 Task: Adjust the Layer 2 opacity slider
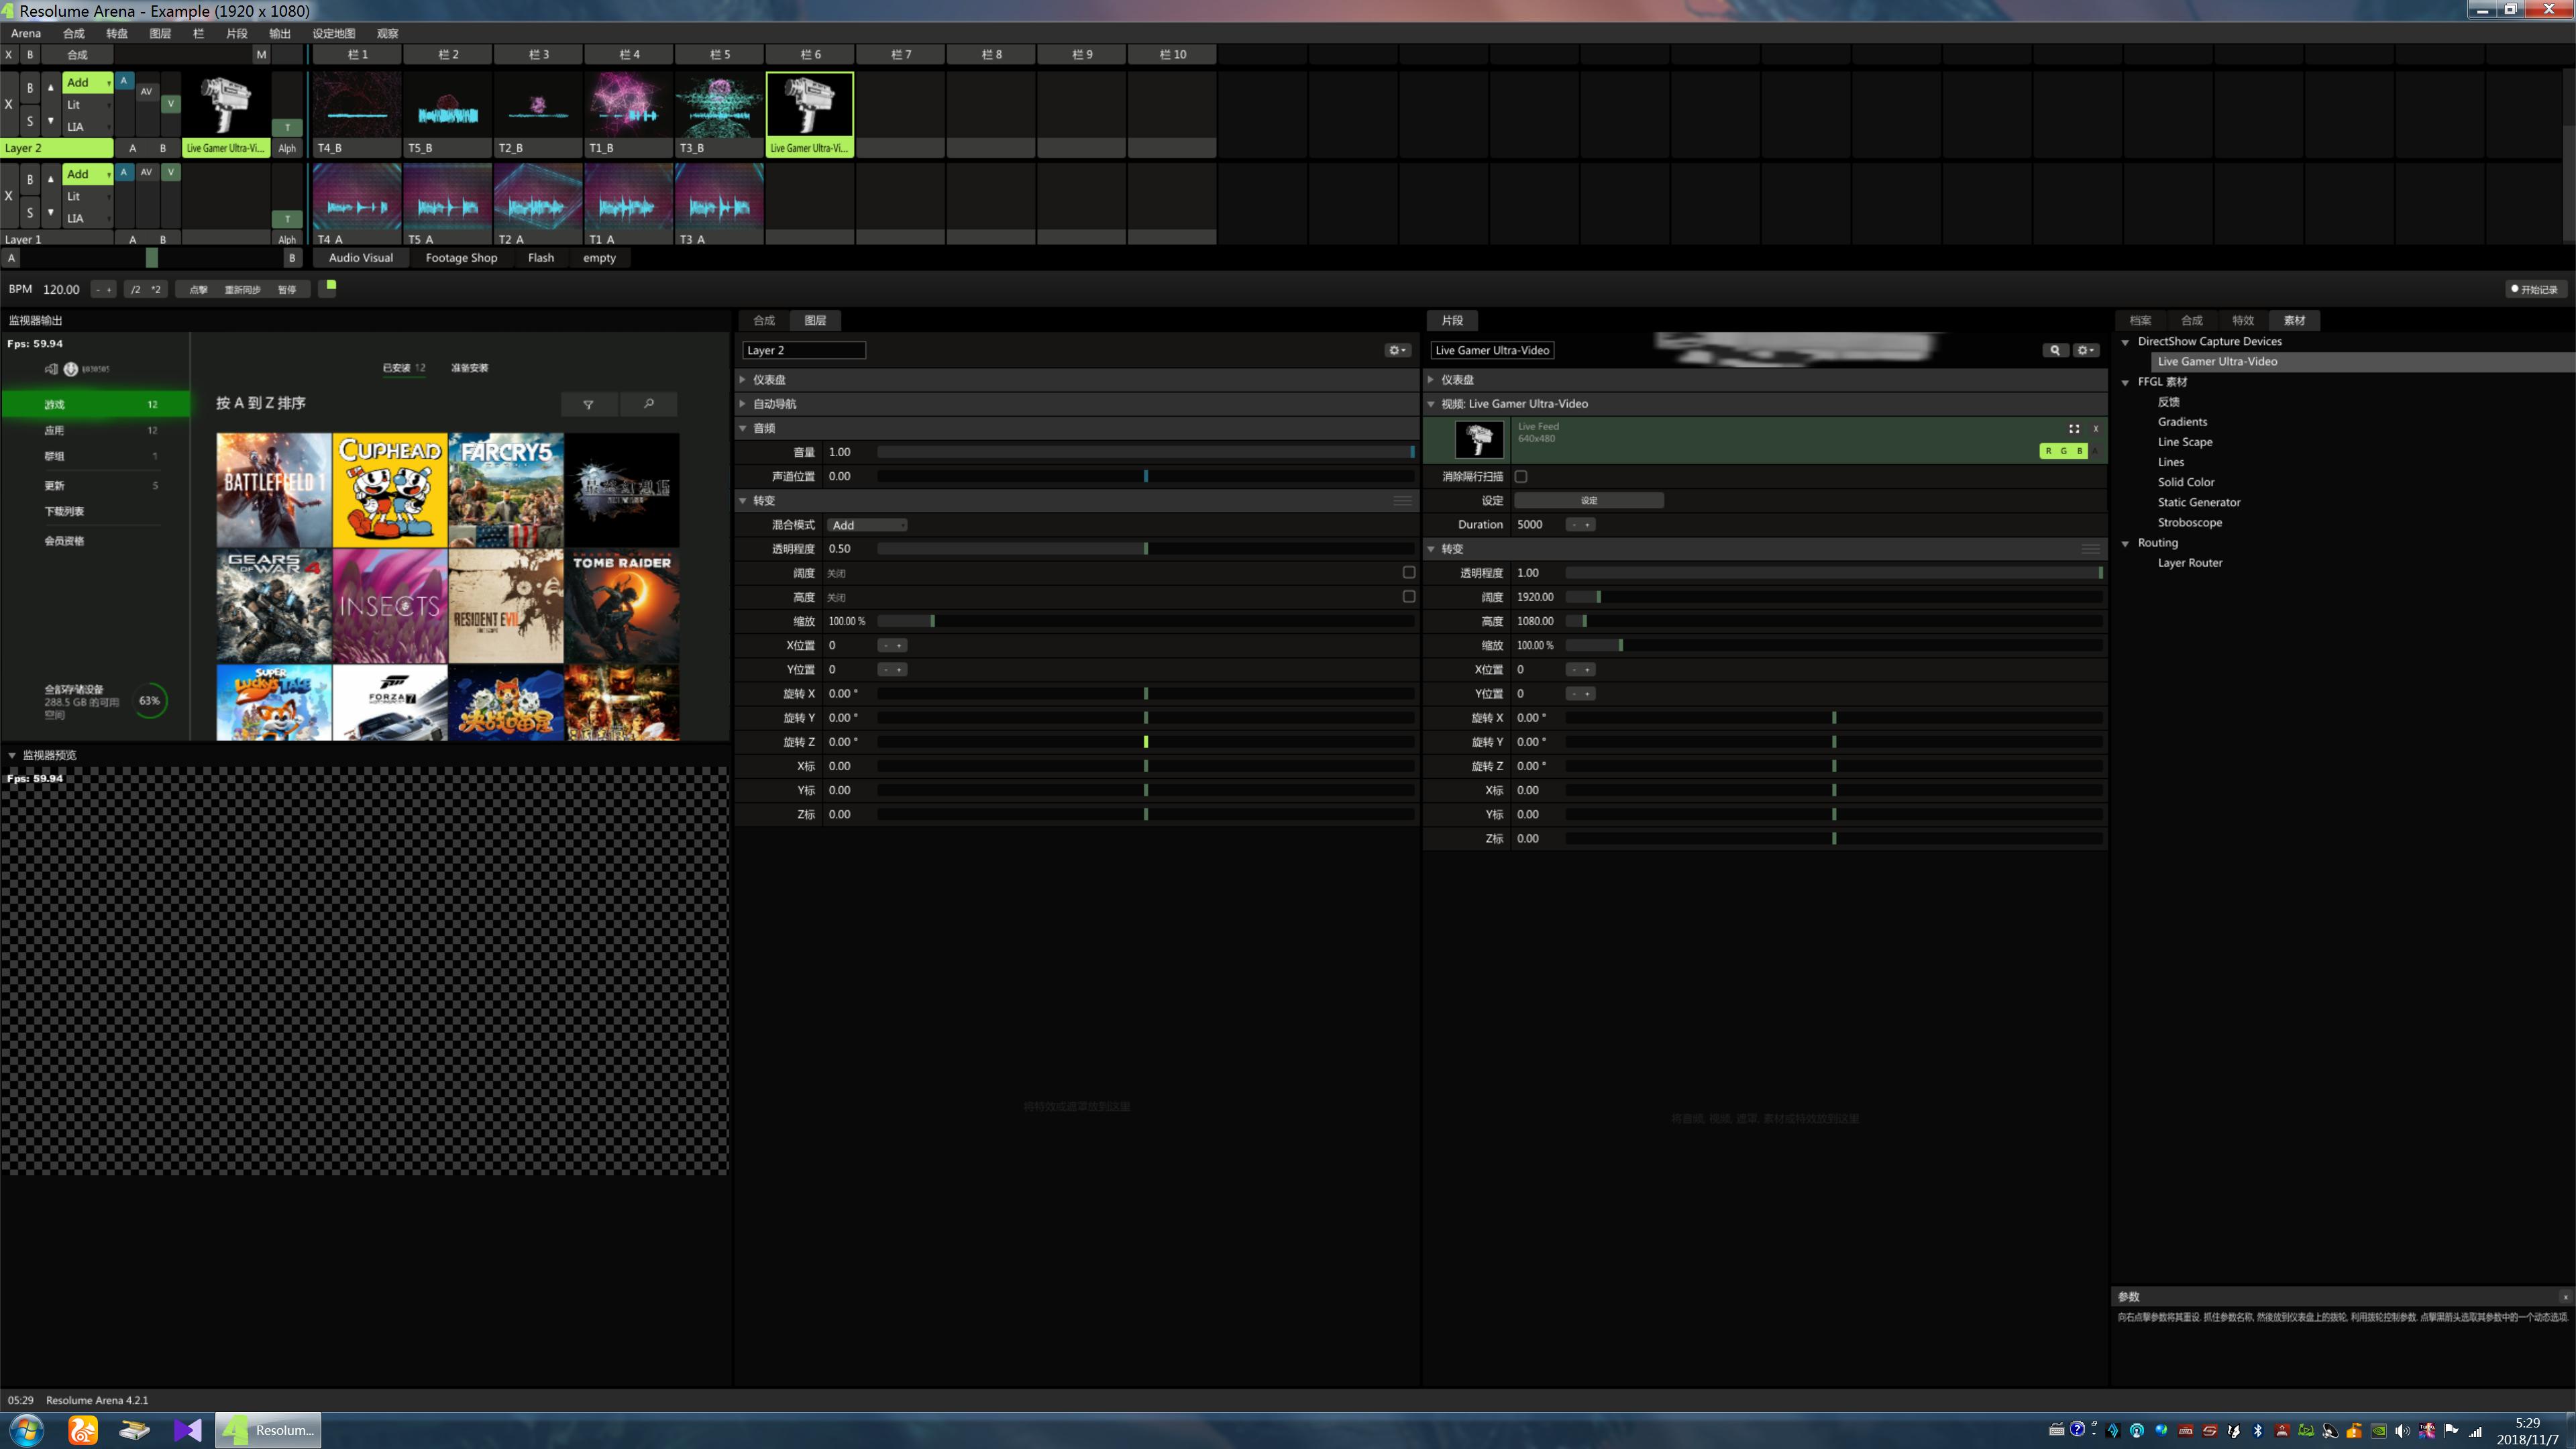(1145, 549)
